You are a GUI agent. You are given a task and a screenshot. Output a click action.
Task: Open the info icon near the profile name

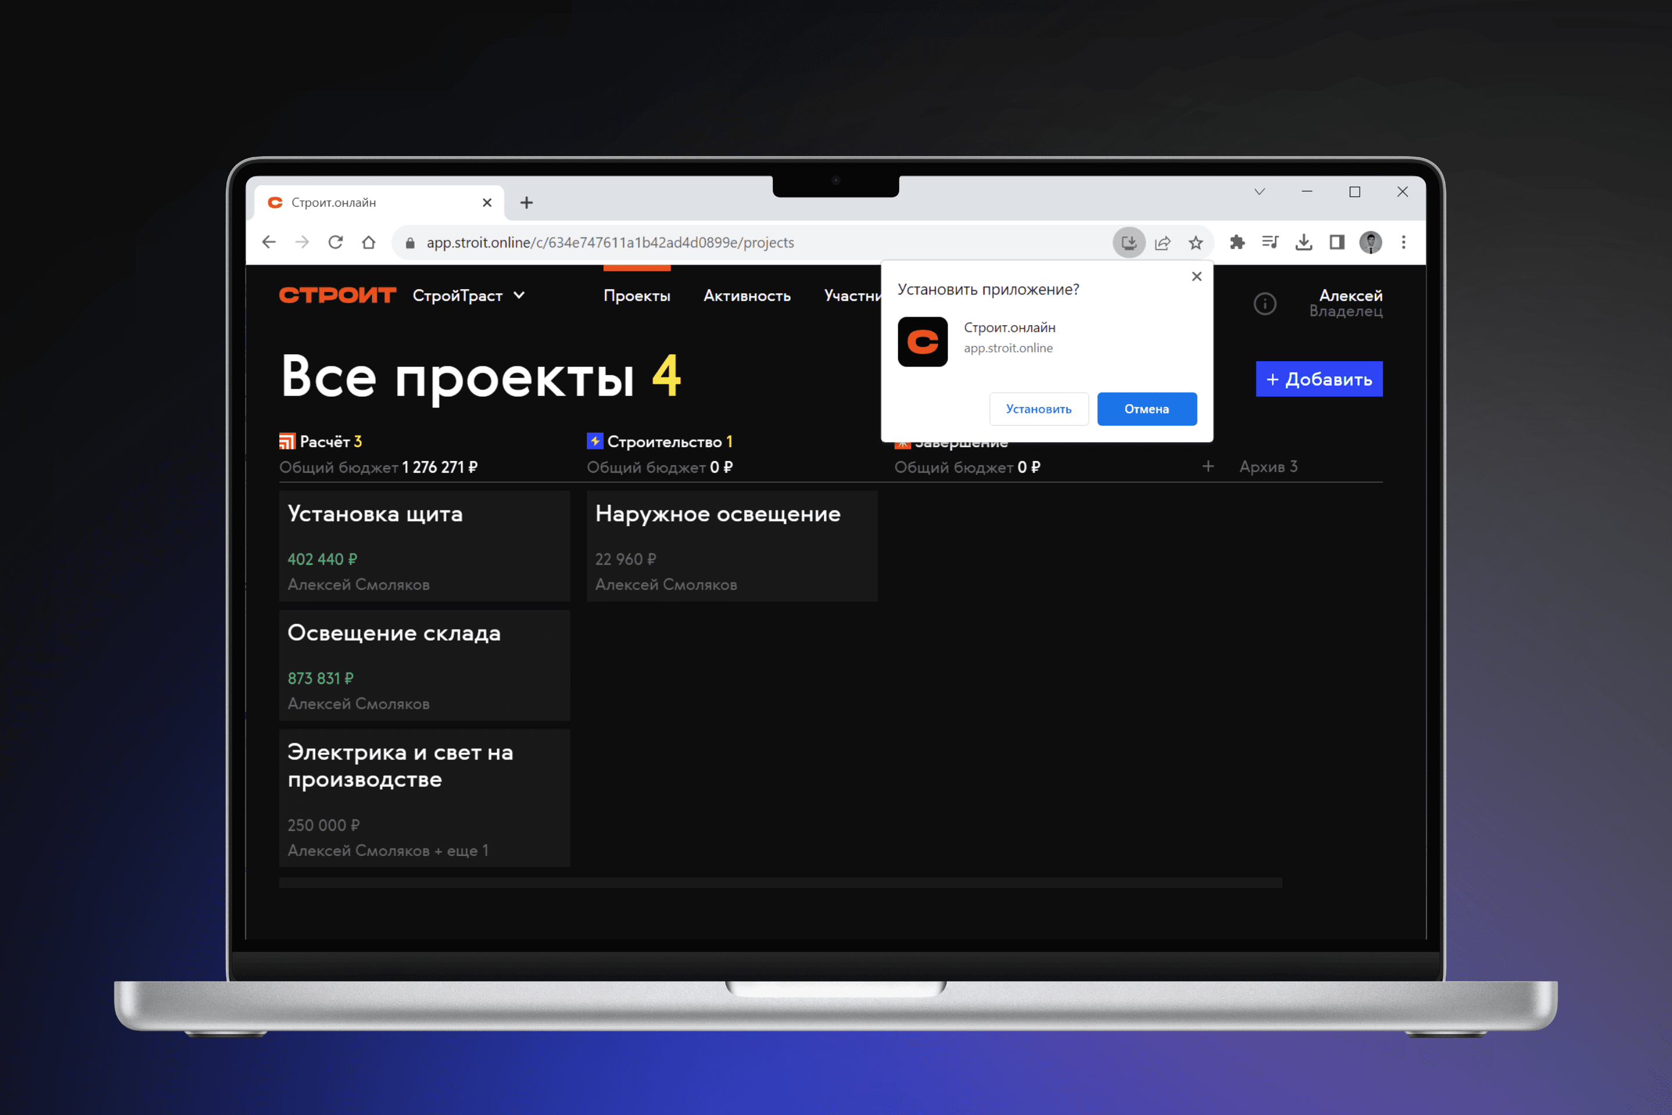pyautogui.click(x=1266, y=304)
